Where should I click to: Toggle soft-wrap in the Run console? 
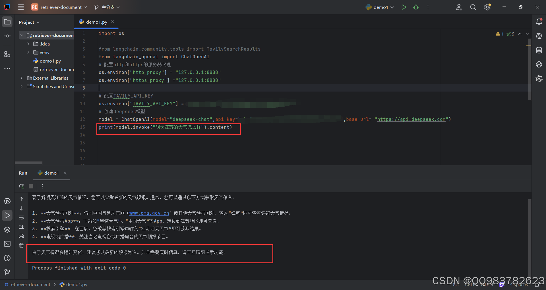pos(21,218)
